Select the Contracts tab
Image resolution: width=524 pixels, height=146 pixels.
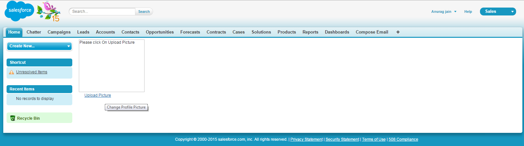click(x=216, y=32)
